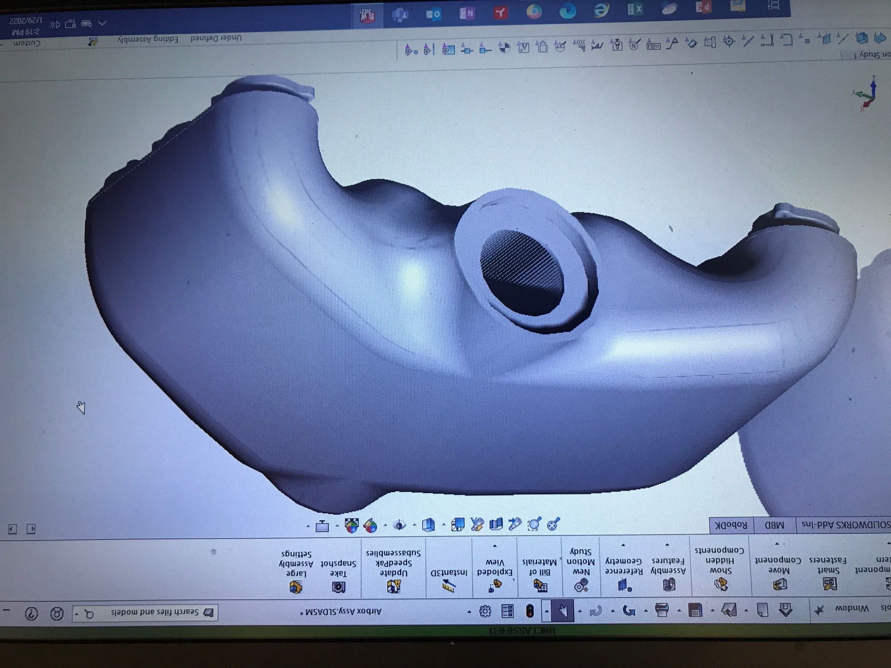Switch to the RoboDK tab
The image size is (891, 668).
[x=731, y=525]
